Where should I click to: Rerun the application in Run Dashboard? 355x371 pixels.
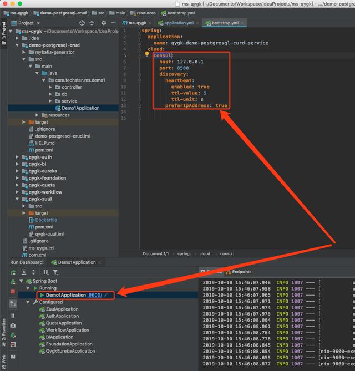(13, 273)
